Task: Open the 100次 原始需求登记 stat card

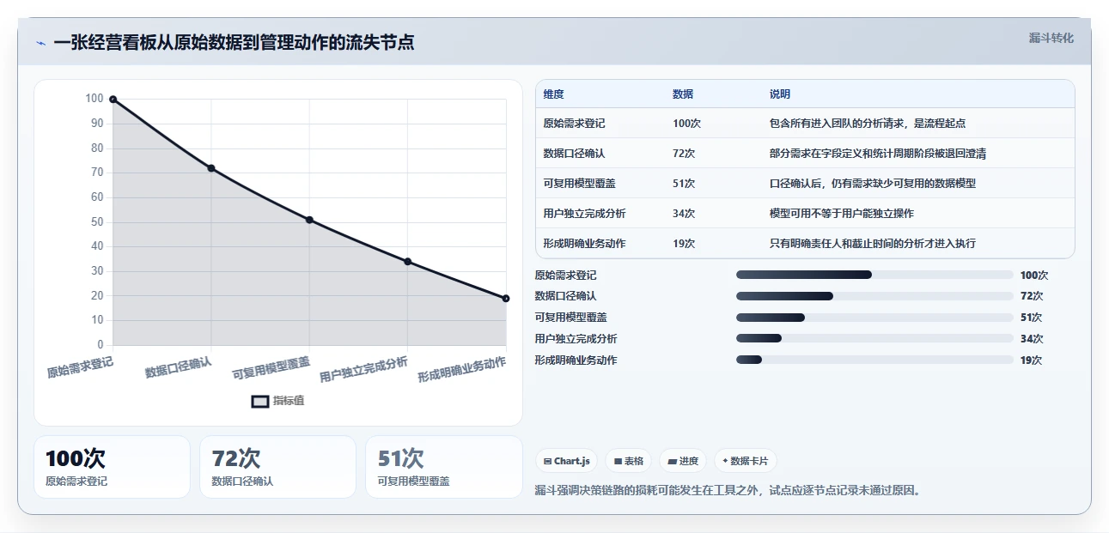Action: click(112, 467)
